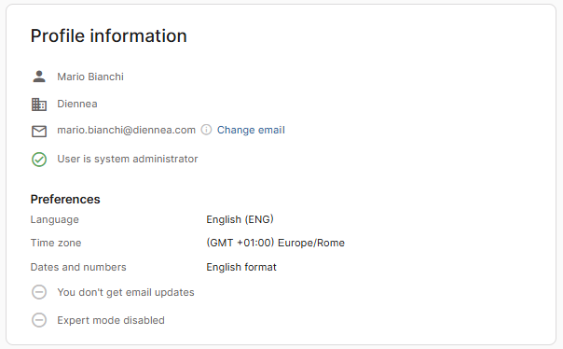Viewport: 563px width, 349px height.
Task: Open the Change email link
Action: (251, 130)
